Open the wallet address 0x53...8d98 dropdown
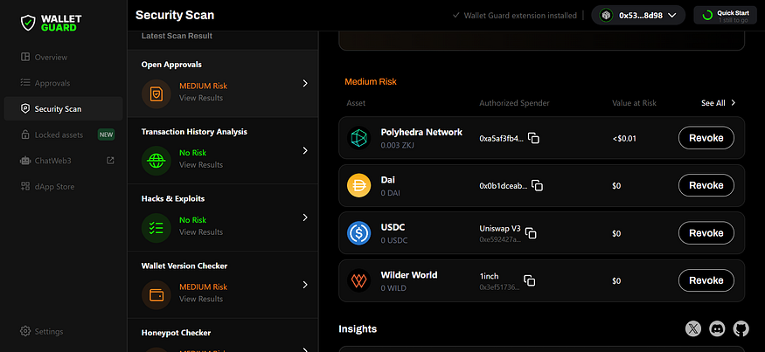 pyautogui.click(x=640, y=15)
